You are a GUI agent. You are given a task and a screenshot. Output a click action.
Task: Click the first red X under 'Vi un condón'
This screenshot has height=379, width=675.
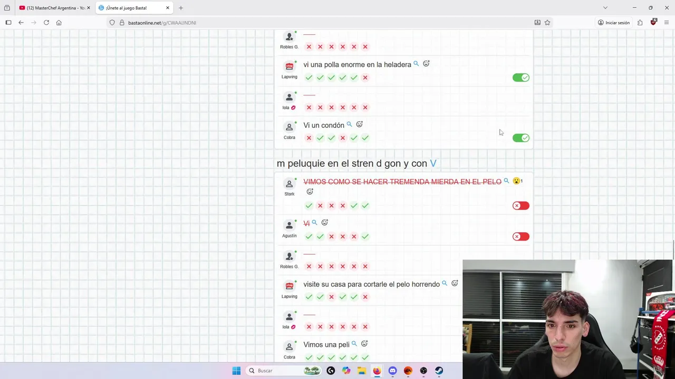309,138
